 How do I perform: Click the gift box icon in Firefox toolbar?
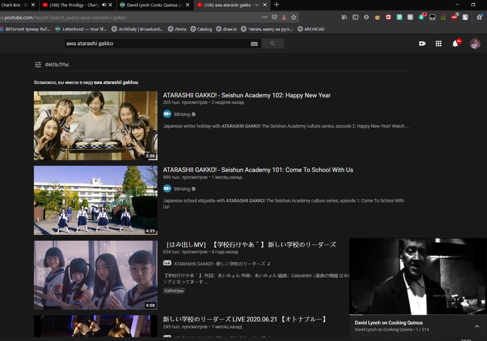(x=479, y=17)
